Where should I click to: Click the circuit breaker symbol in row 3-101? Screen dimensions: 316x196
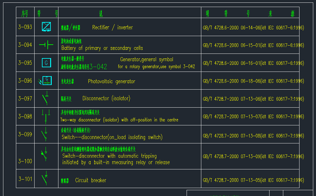click(45, 178)
